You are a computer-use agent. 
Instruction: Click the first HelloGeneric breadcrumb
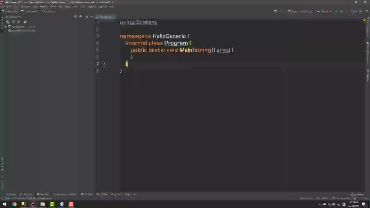point(10,12)
